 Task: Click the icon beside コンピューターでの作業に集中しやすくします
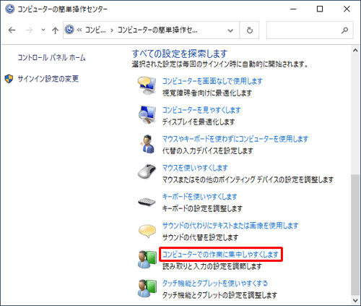point(147,260)
